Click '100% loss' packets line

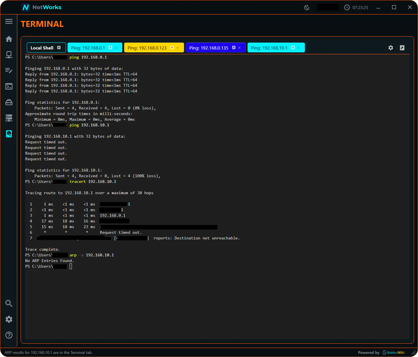97,176
